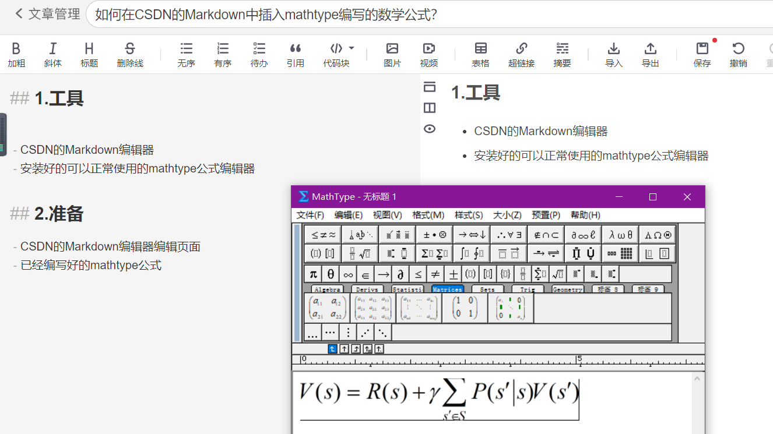Open integral templates palette (∫)
Image resolution: width=773 pixels, height=434 pixels.
click(x=472, y=253)
